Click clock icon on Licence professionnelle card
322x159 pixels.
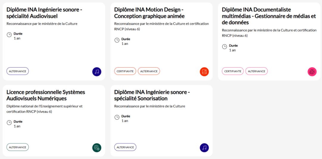coord(9,123)
